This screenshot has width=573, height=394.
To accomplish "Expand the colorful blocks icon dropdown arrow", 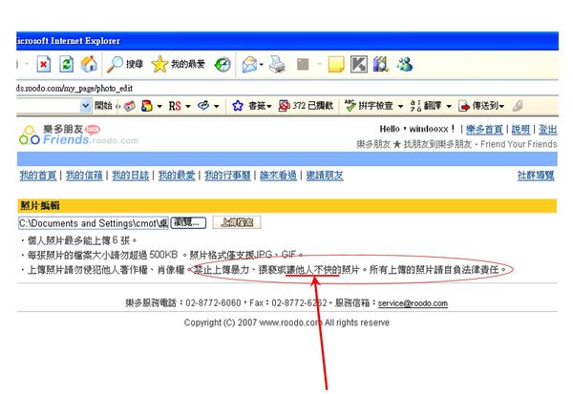I will (x=159, y=106).
